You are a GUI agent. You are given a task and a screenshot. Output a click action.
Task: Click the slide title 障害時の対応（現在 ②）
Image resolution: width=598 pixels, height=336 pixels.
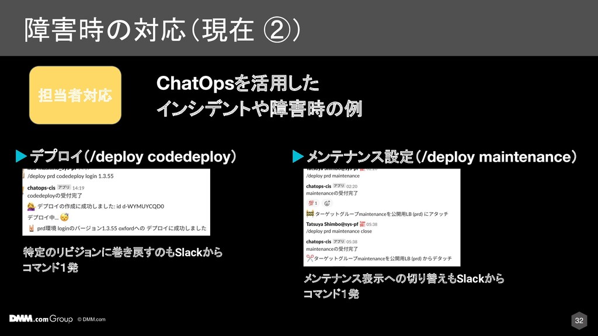(163, 30)
